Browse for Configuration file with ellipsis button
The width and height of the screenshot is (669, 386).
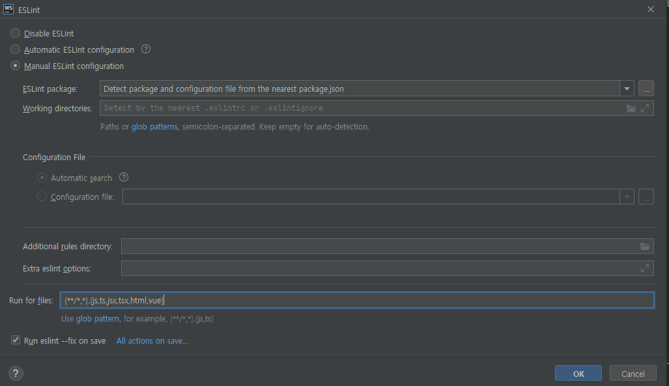[x=646, y=197]
